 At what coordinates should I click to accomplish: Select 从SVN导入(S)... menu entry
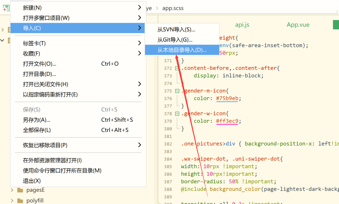point(176,30)
